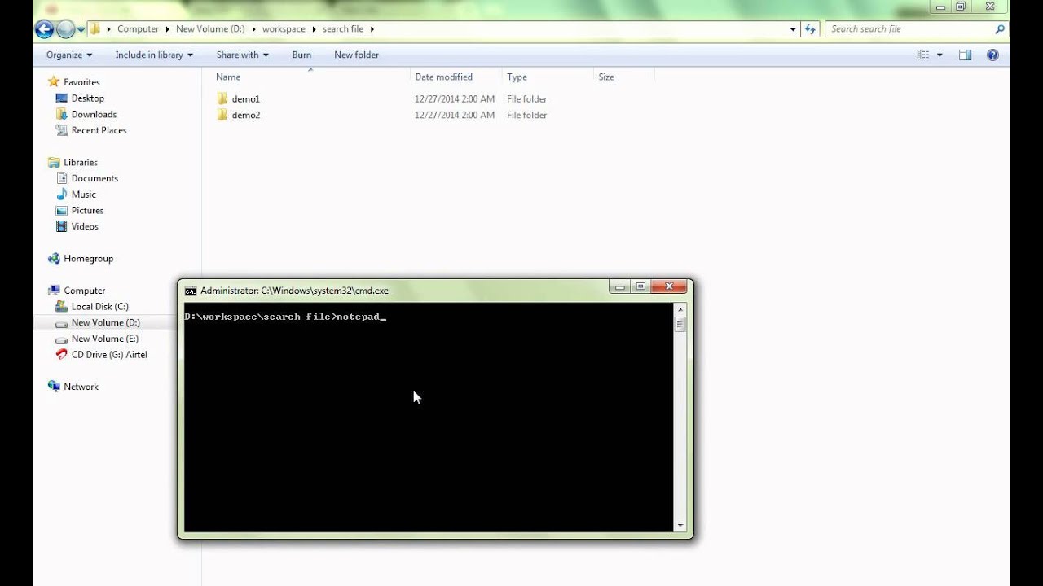Screen dimensions: 1043x586
Task: Click the demo2 folder name
Action: (245, 116)
